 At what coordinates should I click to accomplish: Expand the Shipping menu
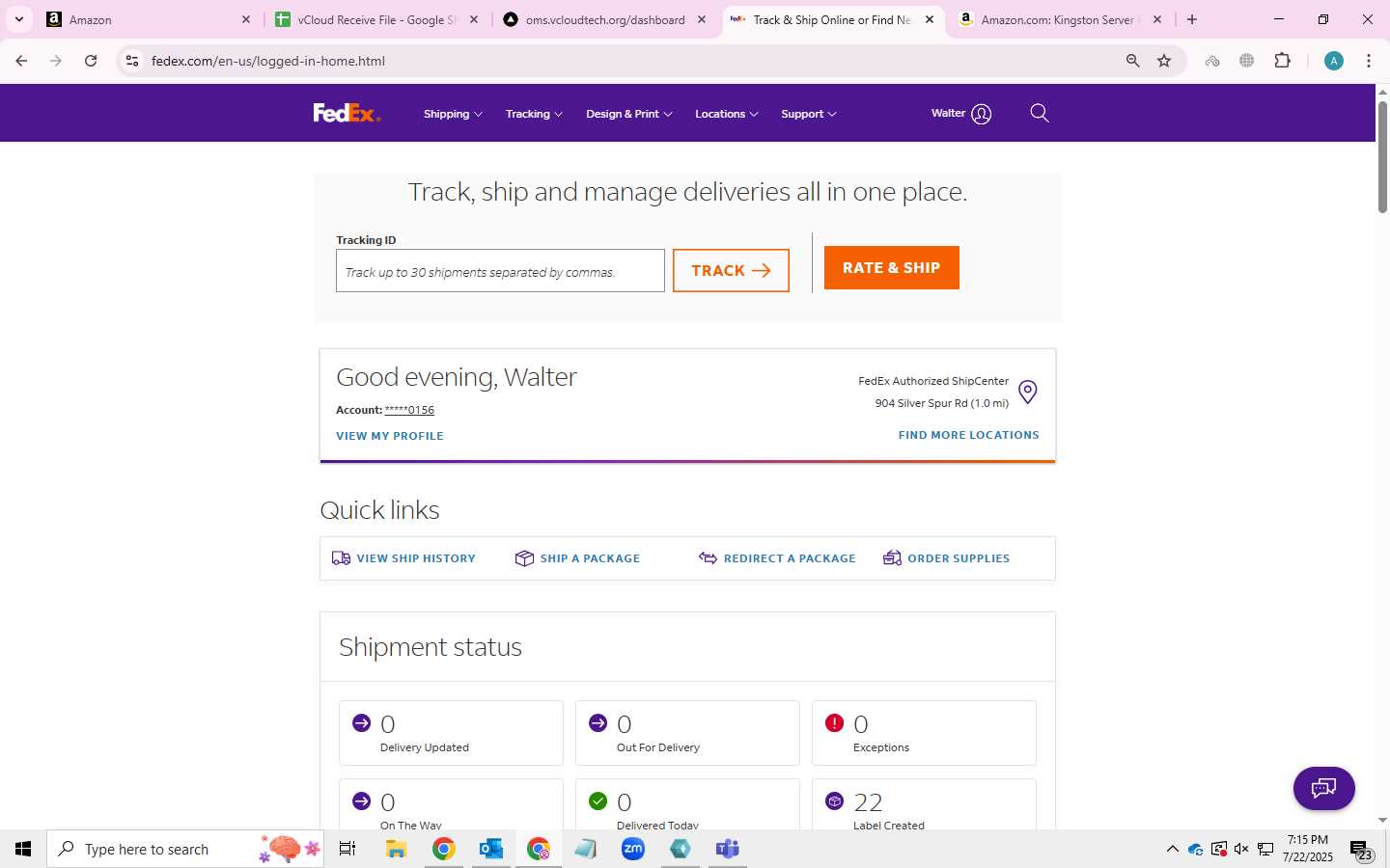[x=453, y=114]
